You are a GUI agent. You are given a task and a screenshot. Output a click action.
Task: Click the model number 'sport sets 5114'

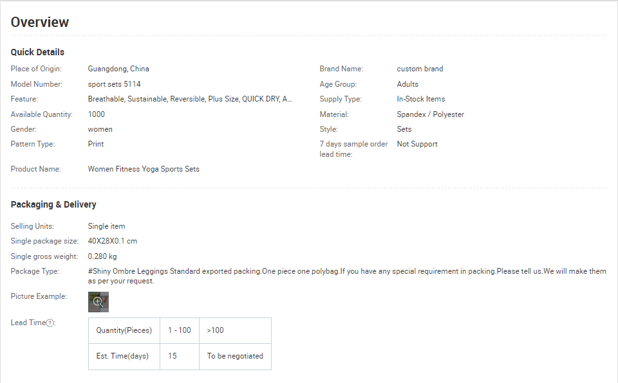pos(115,84)
